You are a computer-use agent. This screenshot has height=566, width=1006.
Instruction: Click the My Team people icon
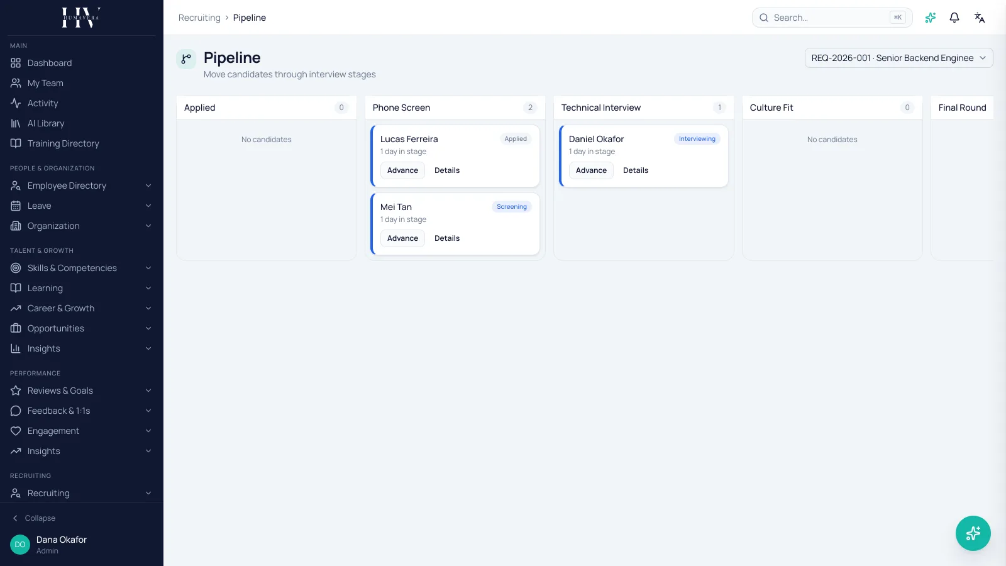(x=16, y=83)
